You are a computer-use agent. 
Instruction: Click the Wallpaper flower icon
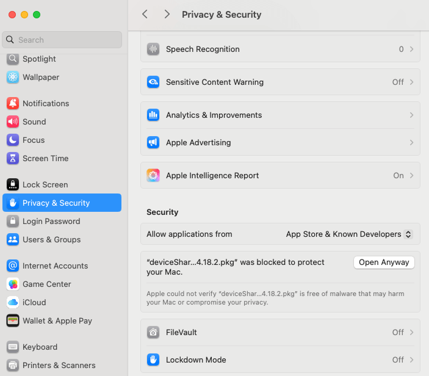[13, 77]
